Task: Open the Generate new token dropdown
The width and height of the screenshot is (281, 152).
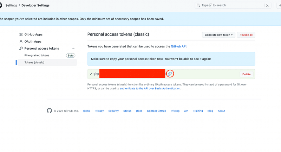Action: coord(218,35)
